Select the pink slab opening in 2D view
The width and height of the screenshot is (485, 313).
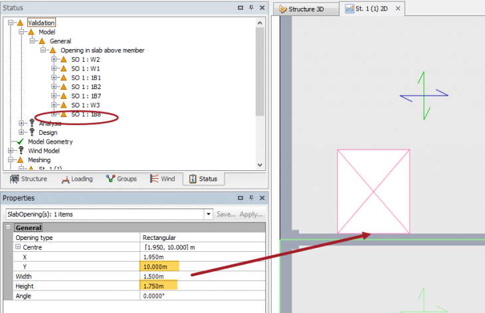tap(373, 191)
